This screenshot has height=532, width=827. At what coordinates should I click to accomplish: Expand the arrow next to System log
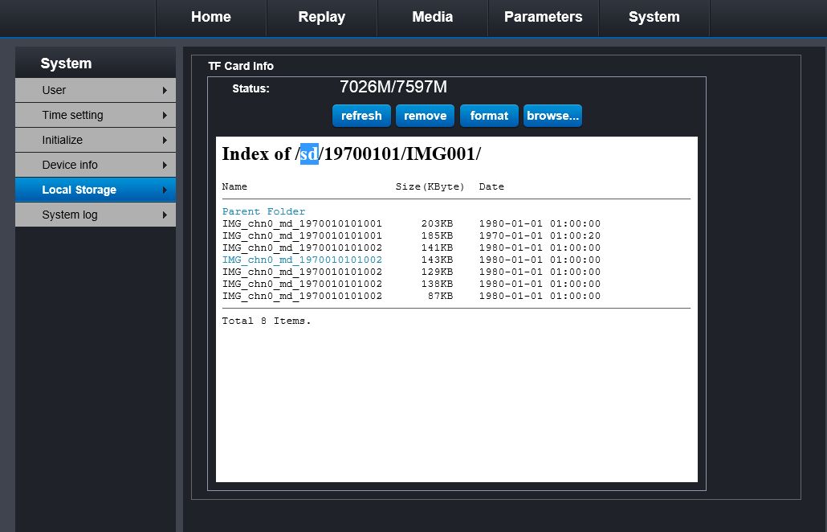click(x=165, y=215)
